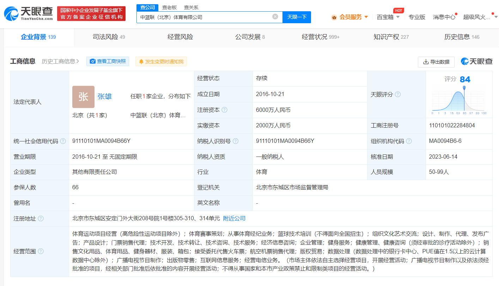Open help icon beside 经营范围
The height and width of the screenshot is (286, 499).
pyautogui.click(x=41, y=251)
